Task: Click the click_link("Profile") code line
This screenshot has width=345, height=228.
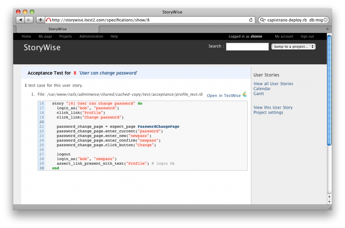Action: pyautogui.click(x=81, y=112)
